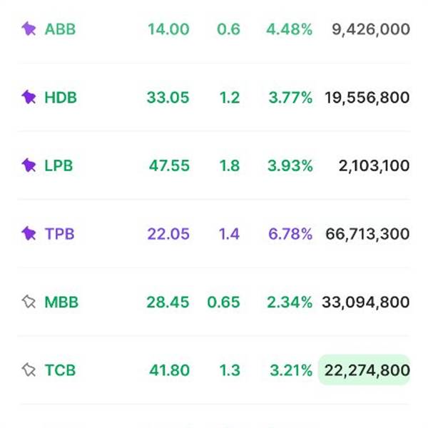Click HDB price 33.05
The width and height of the screenshot is (428, 428).
click(168, 98)
